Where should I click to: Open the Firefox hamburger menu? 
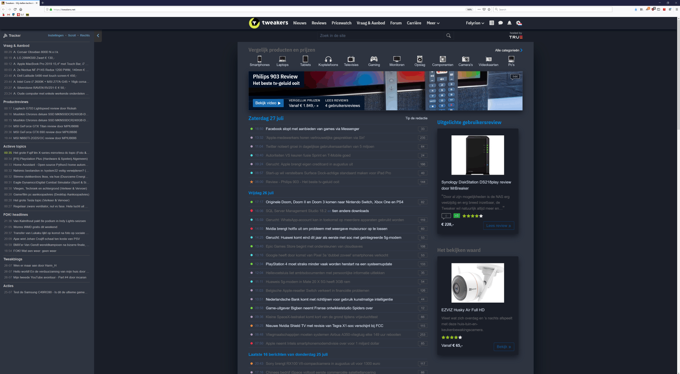coord(676,10)
